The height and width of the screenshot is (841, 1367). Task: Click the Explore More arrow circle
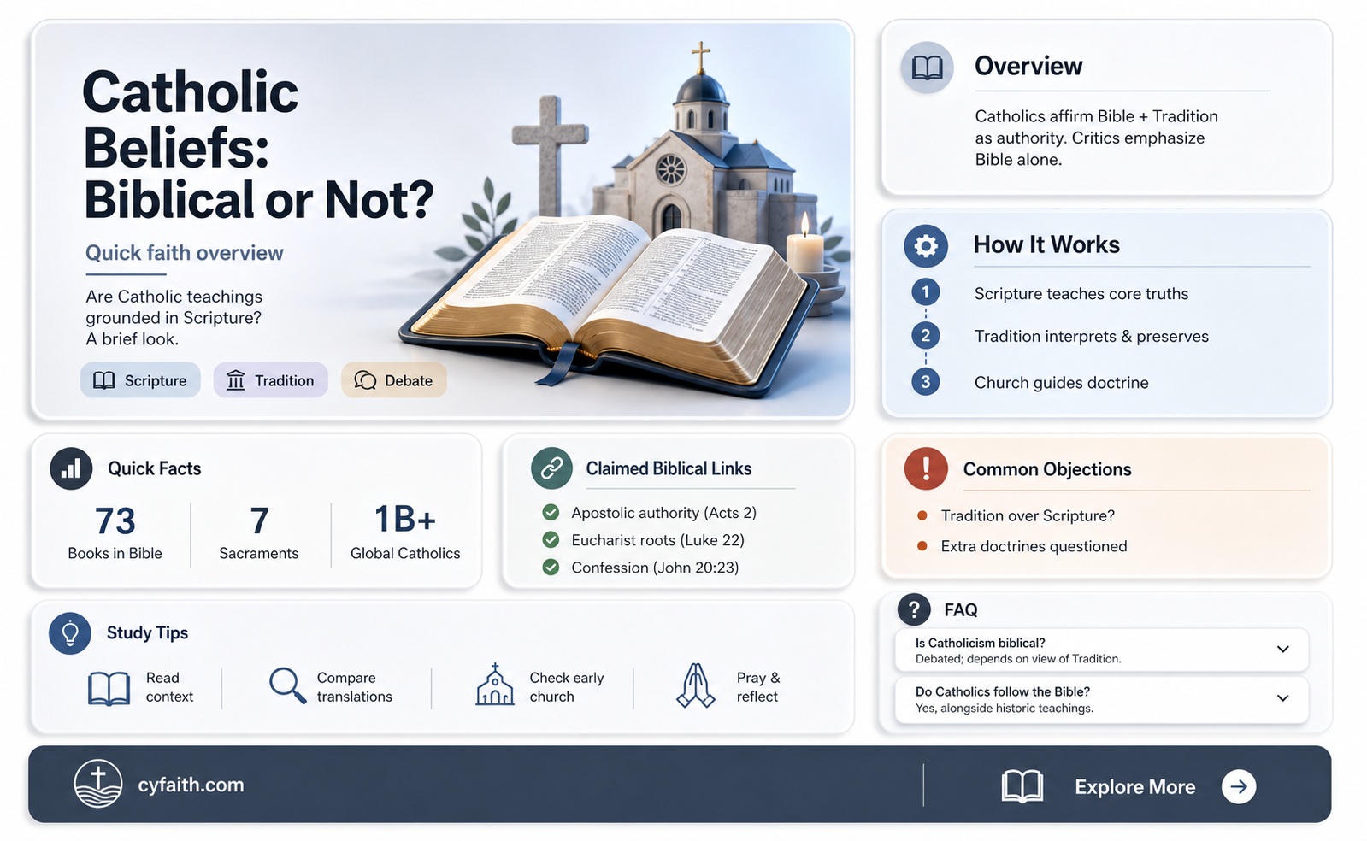tap(1239, 786)
